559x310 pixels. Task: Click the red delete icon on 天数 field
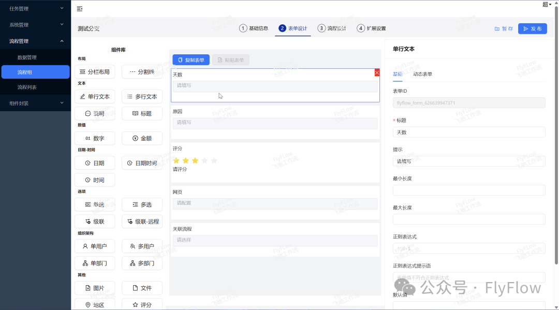click(x=377, y=73)
